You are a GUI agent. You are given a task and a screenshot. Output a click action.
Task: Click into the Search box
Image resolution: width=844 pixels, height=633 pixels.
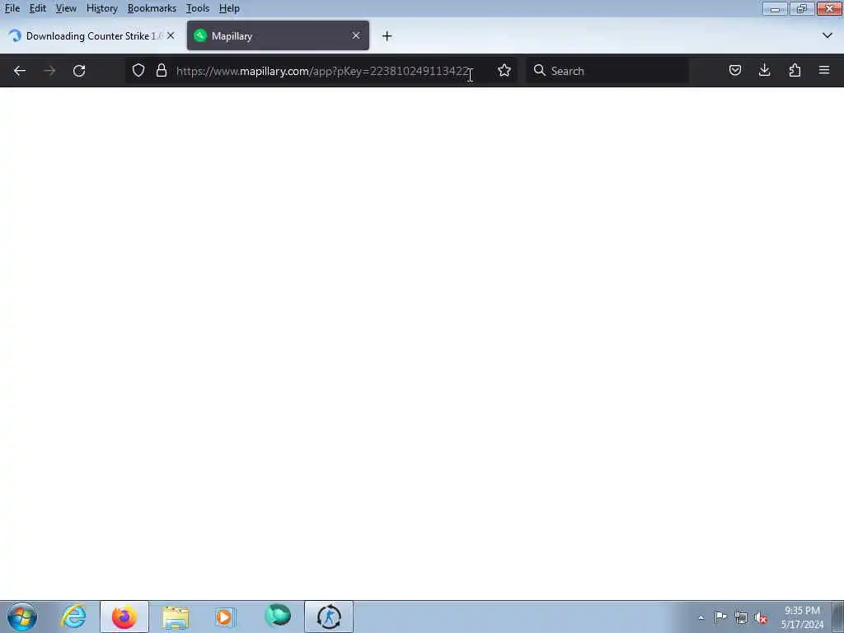pyautogui.click(x=607, y=71)
